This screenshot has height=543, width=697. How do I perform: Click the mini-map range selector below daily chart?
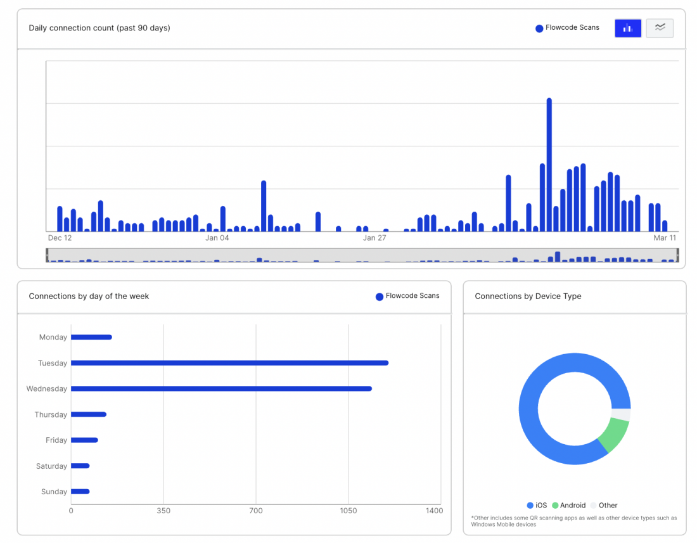click(361, 255)
